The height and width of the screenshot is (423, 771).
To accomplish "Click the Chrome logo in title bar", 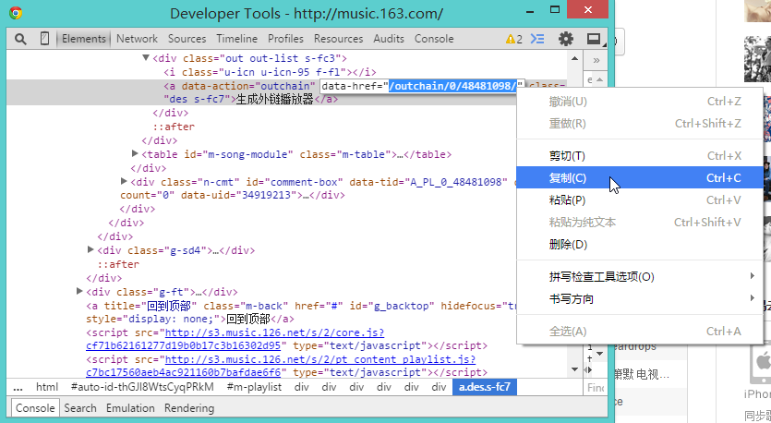I will pos(16,13).
